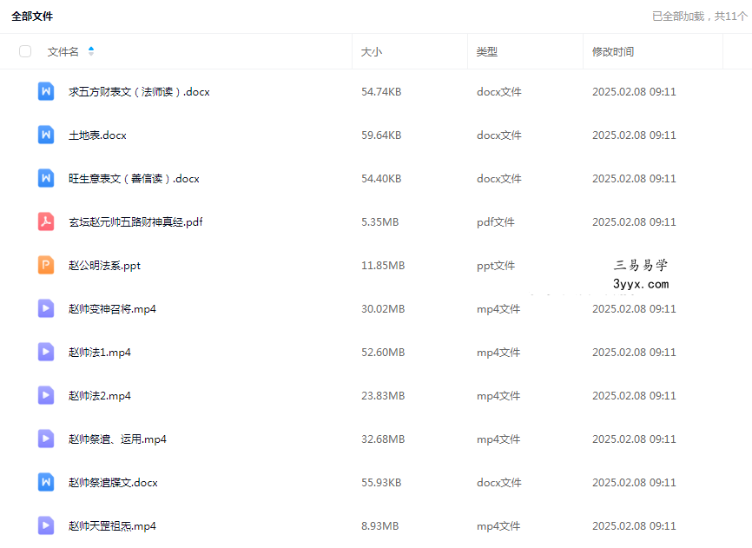The height and width of the screenshot is (548, 752).
Task: Click Word icon for 求五方财表文（法师读）.docx
Action: tap(46, 91)
